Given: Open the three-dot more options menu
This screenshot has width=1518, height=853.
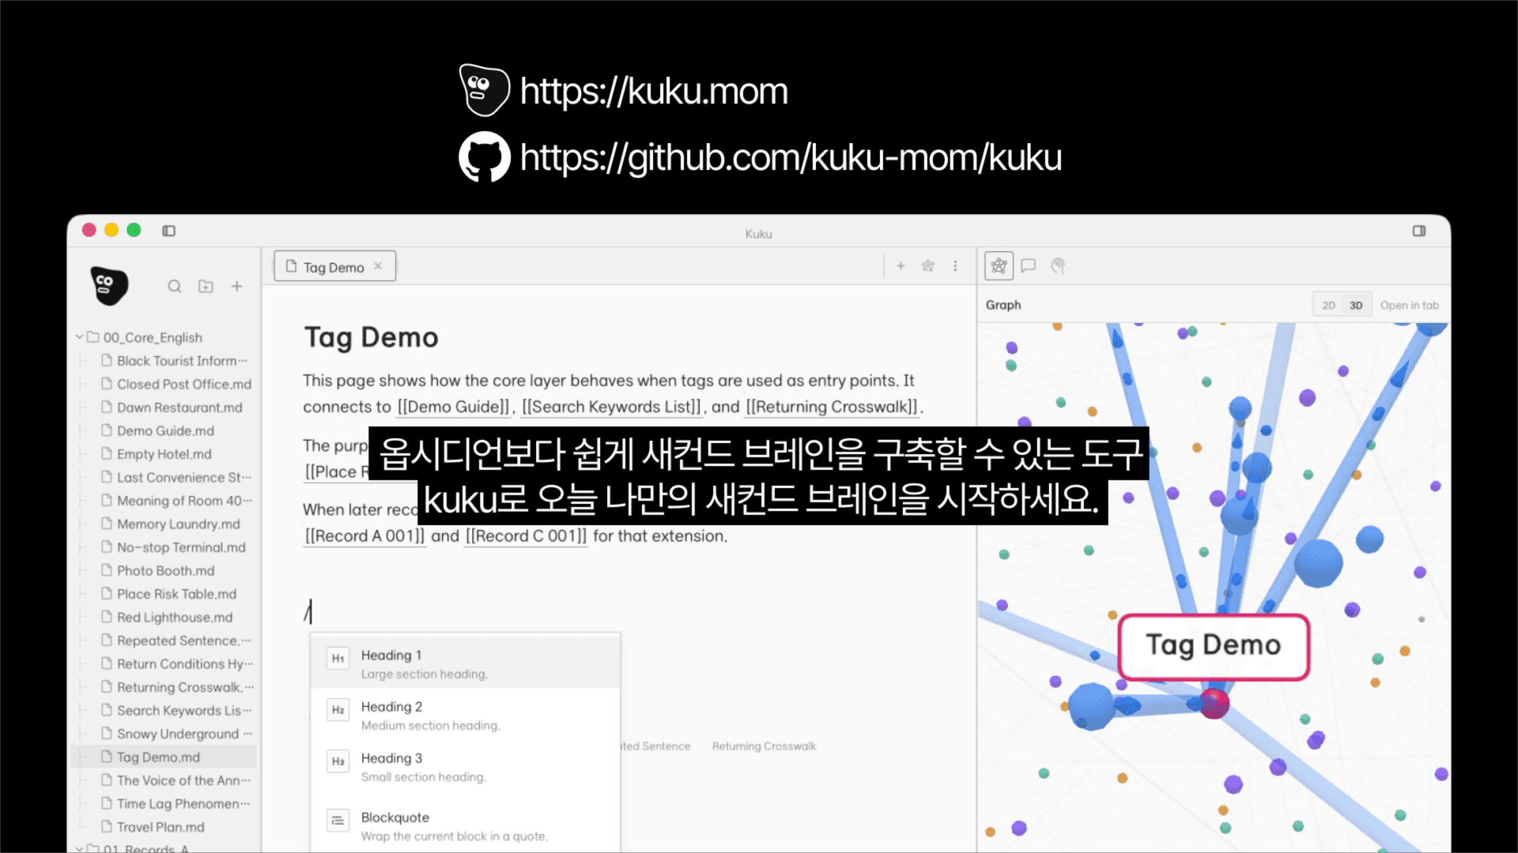Looking at the screenshot, I should tap(955, 266).
